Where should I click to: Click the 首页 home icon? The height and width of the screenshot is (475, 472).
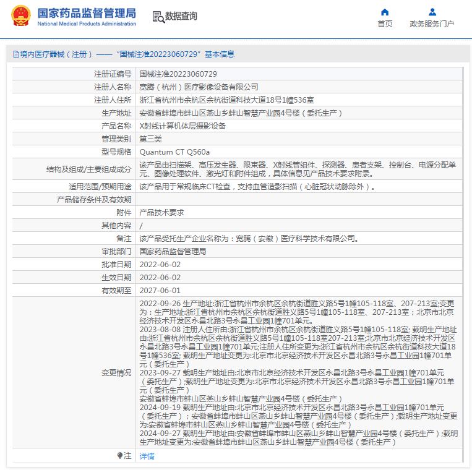point(385,12)
